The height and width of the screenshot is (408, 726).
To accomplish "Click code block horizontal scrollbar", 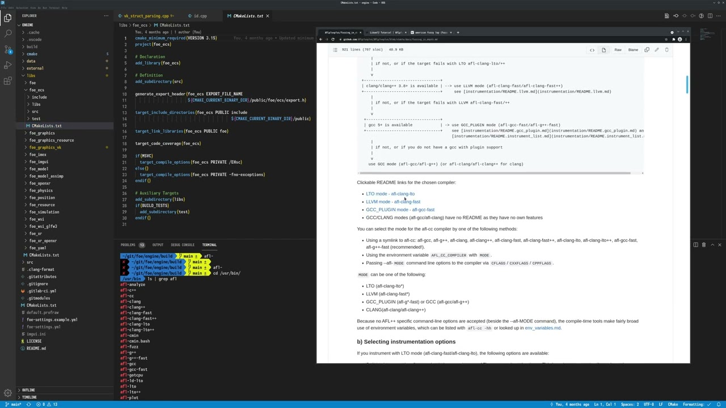I will (494, 173).
